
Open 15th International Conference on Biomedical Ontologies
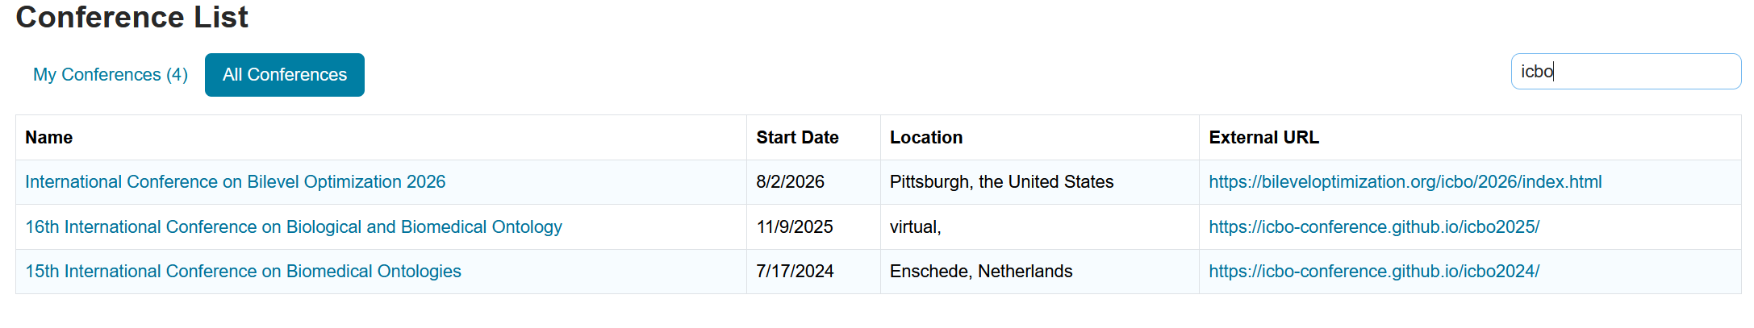click(243, 272)
